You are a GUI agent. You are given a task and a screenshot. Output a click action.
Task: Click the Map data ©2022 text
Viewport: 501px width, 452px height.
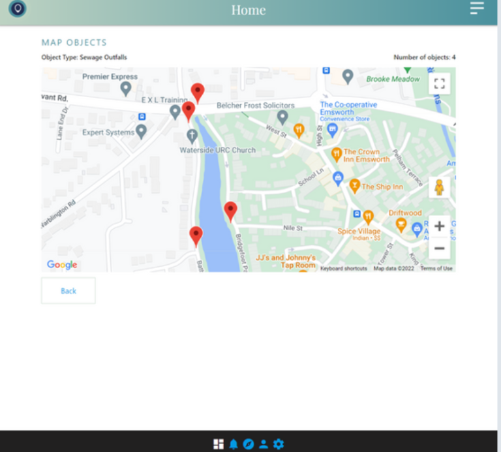393,268
